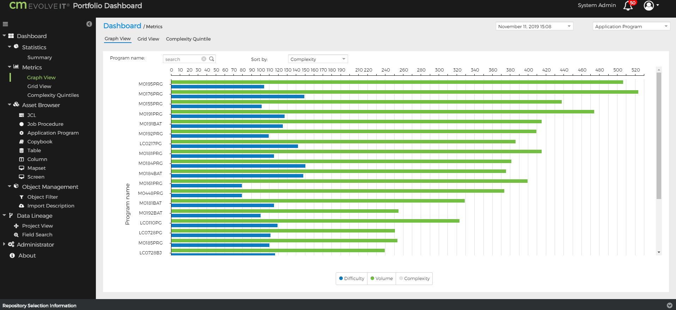
Task: Click the M0195PRG blue difficulty bar
Action: point(218,87)
